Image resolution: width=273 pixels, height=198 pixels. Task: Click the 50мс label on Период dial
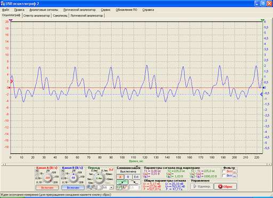pos(109,174)
